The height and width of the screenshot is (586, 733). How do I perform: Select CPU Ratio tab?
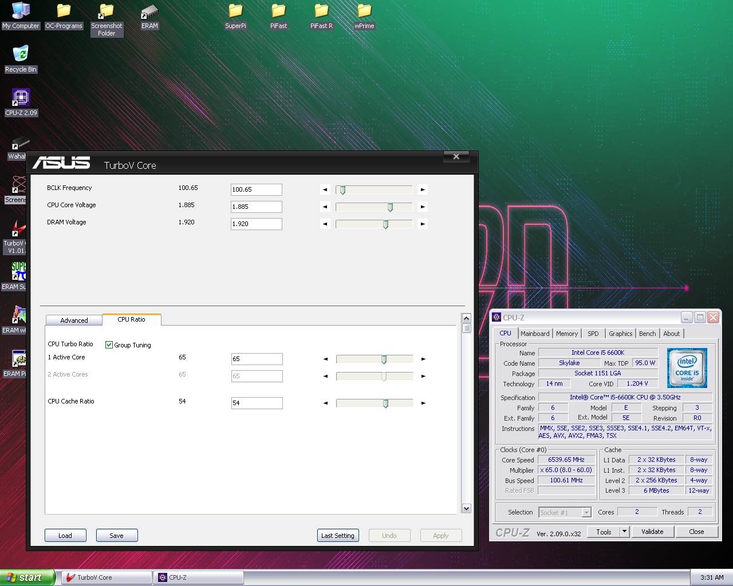(x=131, y=319)
